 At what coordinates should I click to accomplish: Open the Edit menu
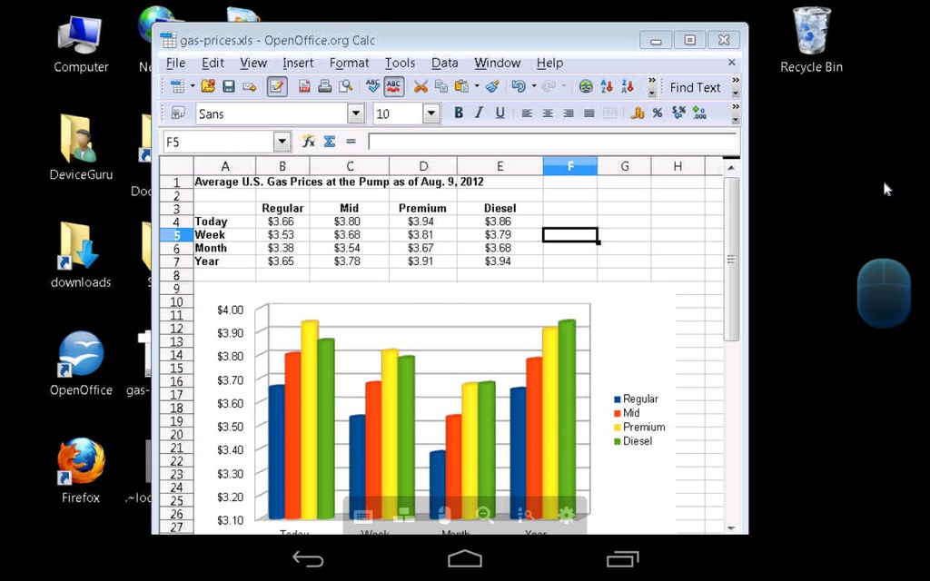[213, 63]
